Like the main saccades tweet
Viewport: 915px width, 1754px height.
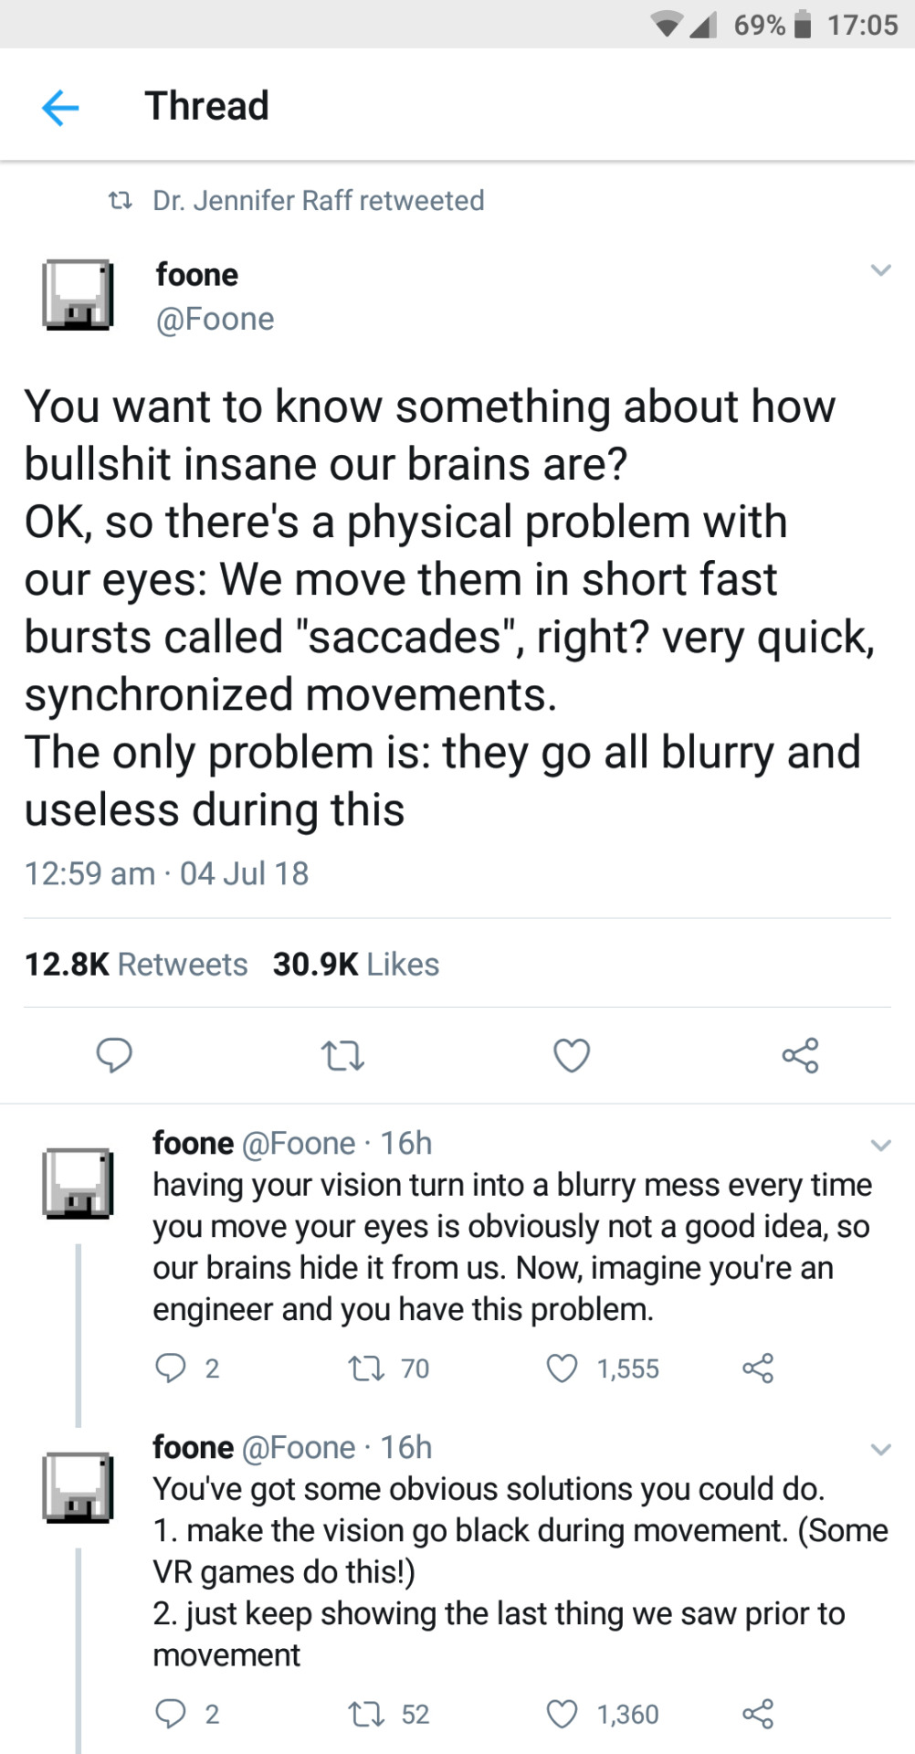tap(572, 1055)
